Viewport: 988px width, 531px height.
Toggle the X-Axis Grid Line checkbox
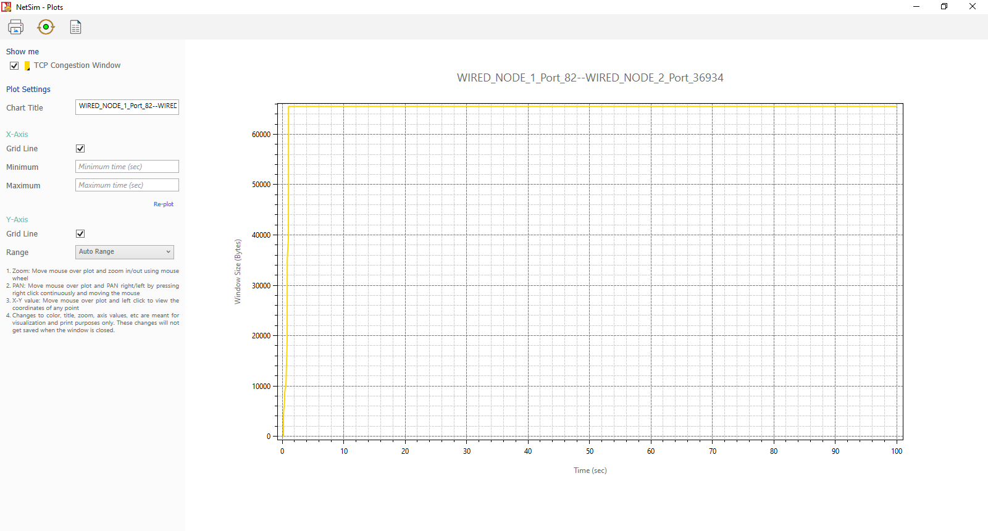80,149
